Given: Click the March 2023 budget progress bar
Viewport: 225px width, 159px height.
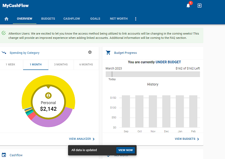Looking at the screenshot, I should point(153,74).
